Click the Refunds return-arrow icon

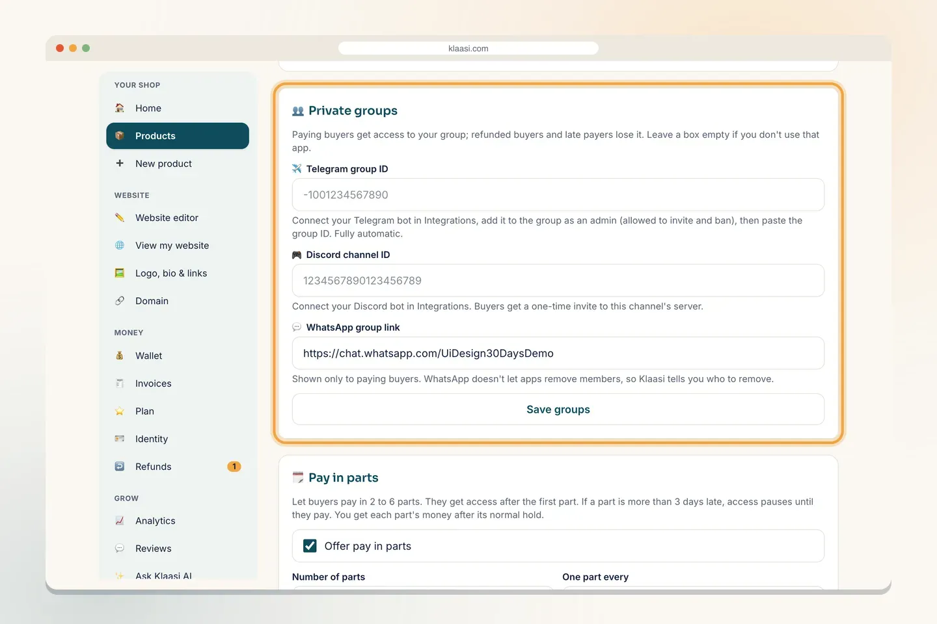point(120,467)
